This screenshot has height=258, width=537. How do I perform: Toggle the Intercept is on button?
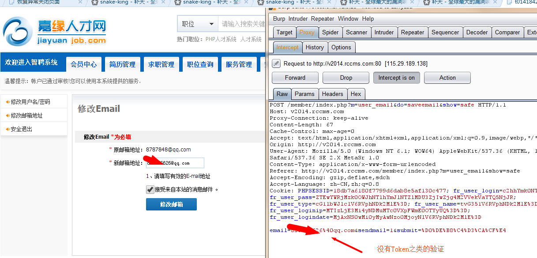396,78
